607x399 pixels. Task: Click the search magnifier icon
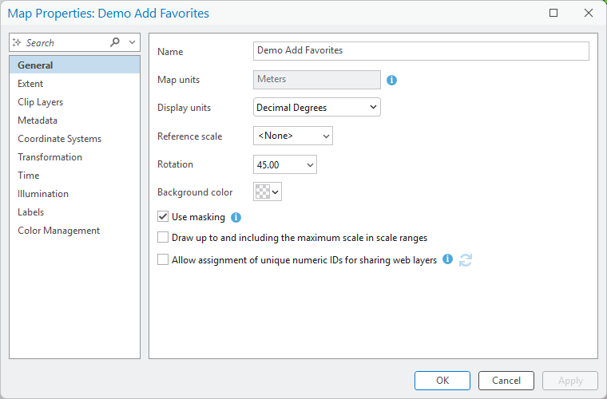115,42
